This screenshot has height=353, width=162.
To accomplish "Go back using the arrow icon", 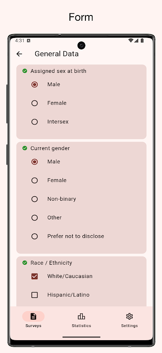I will (x=19, y=54).
